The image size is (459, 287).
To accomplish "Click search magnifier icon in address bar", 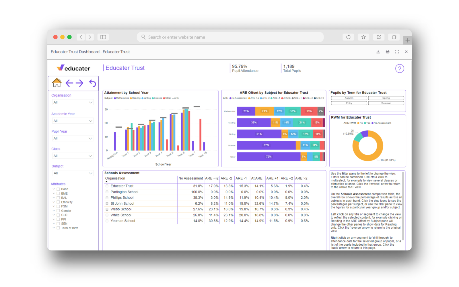I will [143, 37].
